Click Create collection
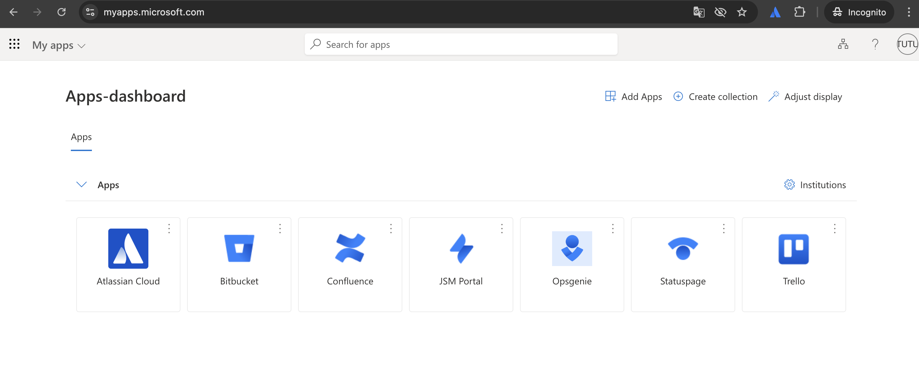 [x=715, y=96]
